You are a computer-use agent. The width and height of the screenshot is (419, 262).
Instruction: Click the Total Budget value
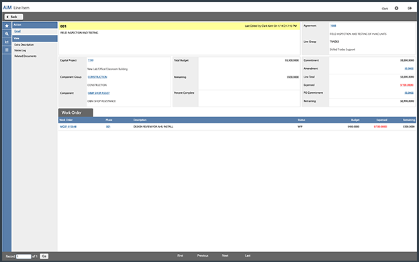(x=292, y=60)
